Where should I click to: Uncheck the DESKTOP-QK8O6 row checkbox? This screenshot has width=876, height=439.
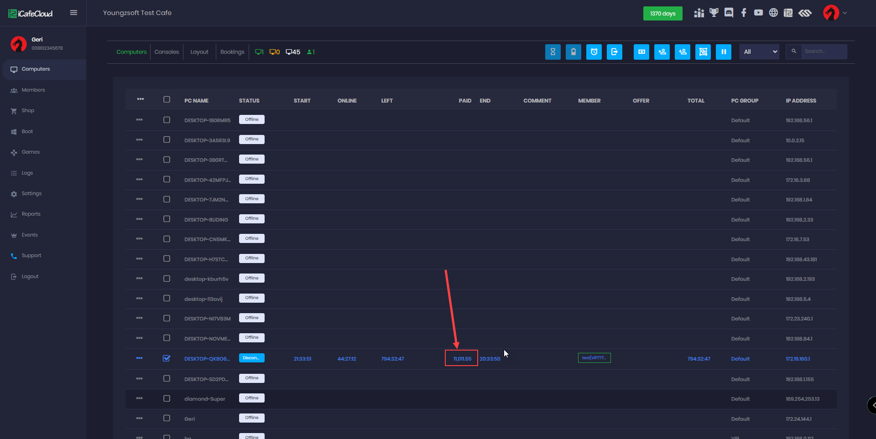(167, 358)
